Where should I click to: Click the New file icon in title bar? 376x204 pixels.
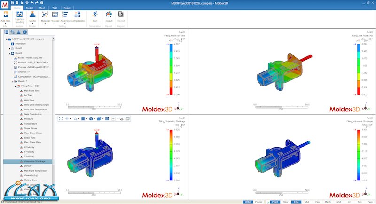17,3
